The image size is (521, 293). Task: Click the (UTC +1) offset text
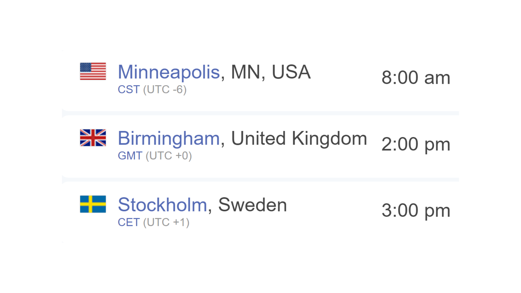click(x=166, y=222)
